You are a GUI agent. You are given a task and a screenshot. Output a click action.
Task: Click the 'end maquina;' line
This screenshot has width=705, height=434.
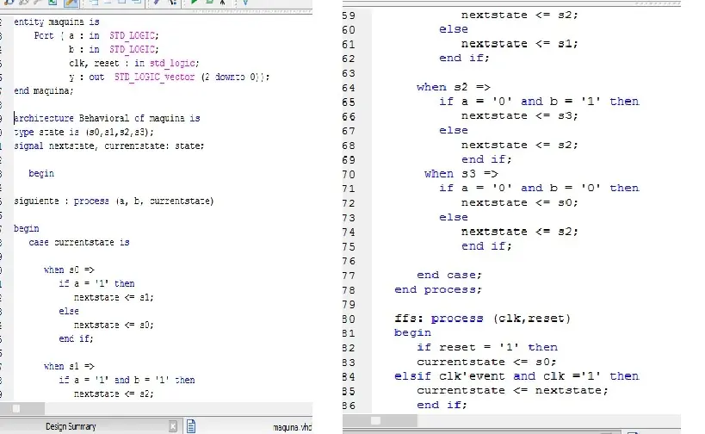44,91
